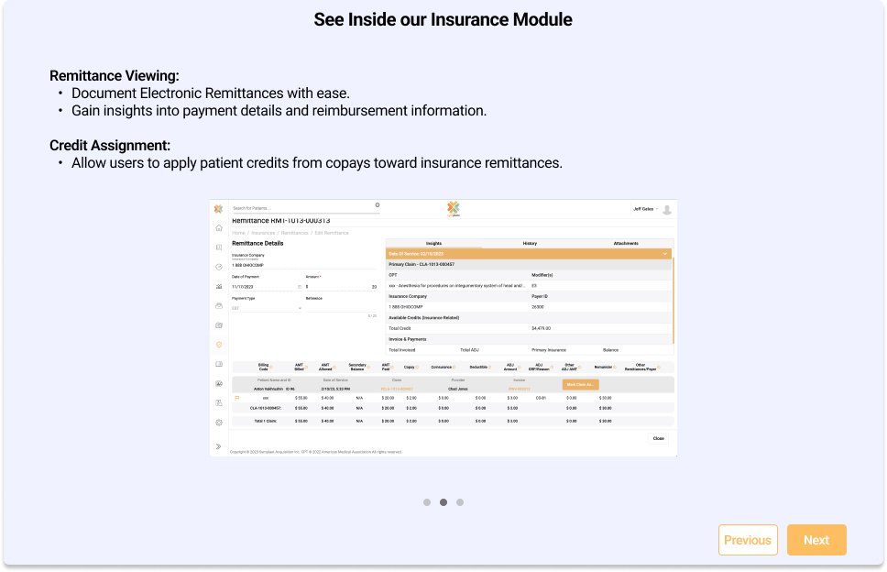Click the Next button

(x=816, y=540)
